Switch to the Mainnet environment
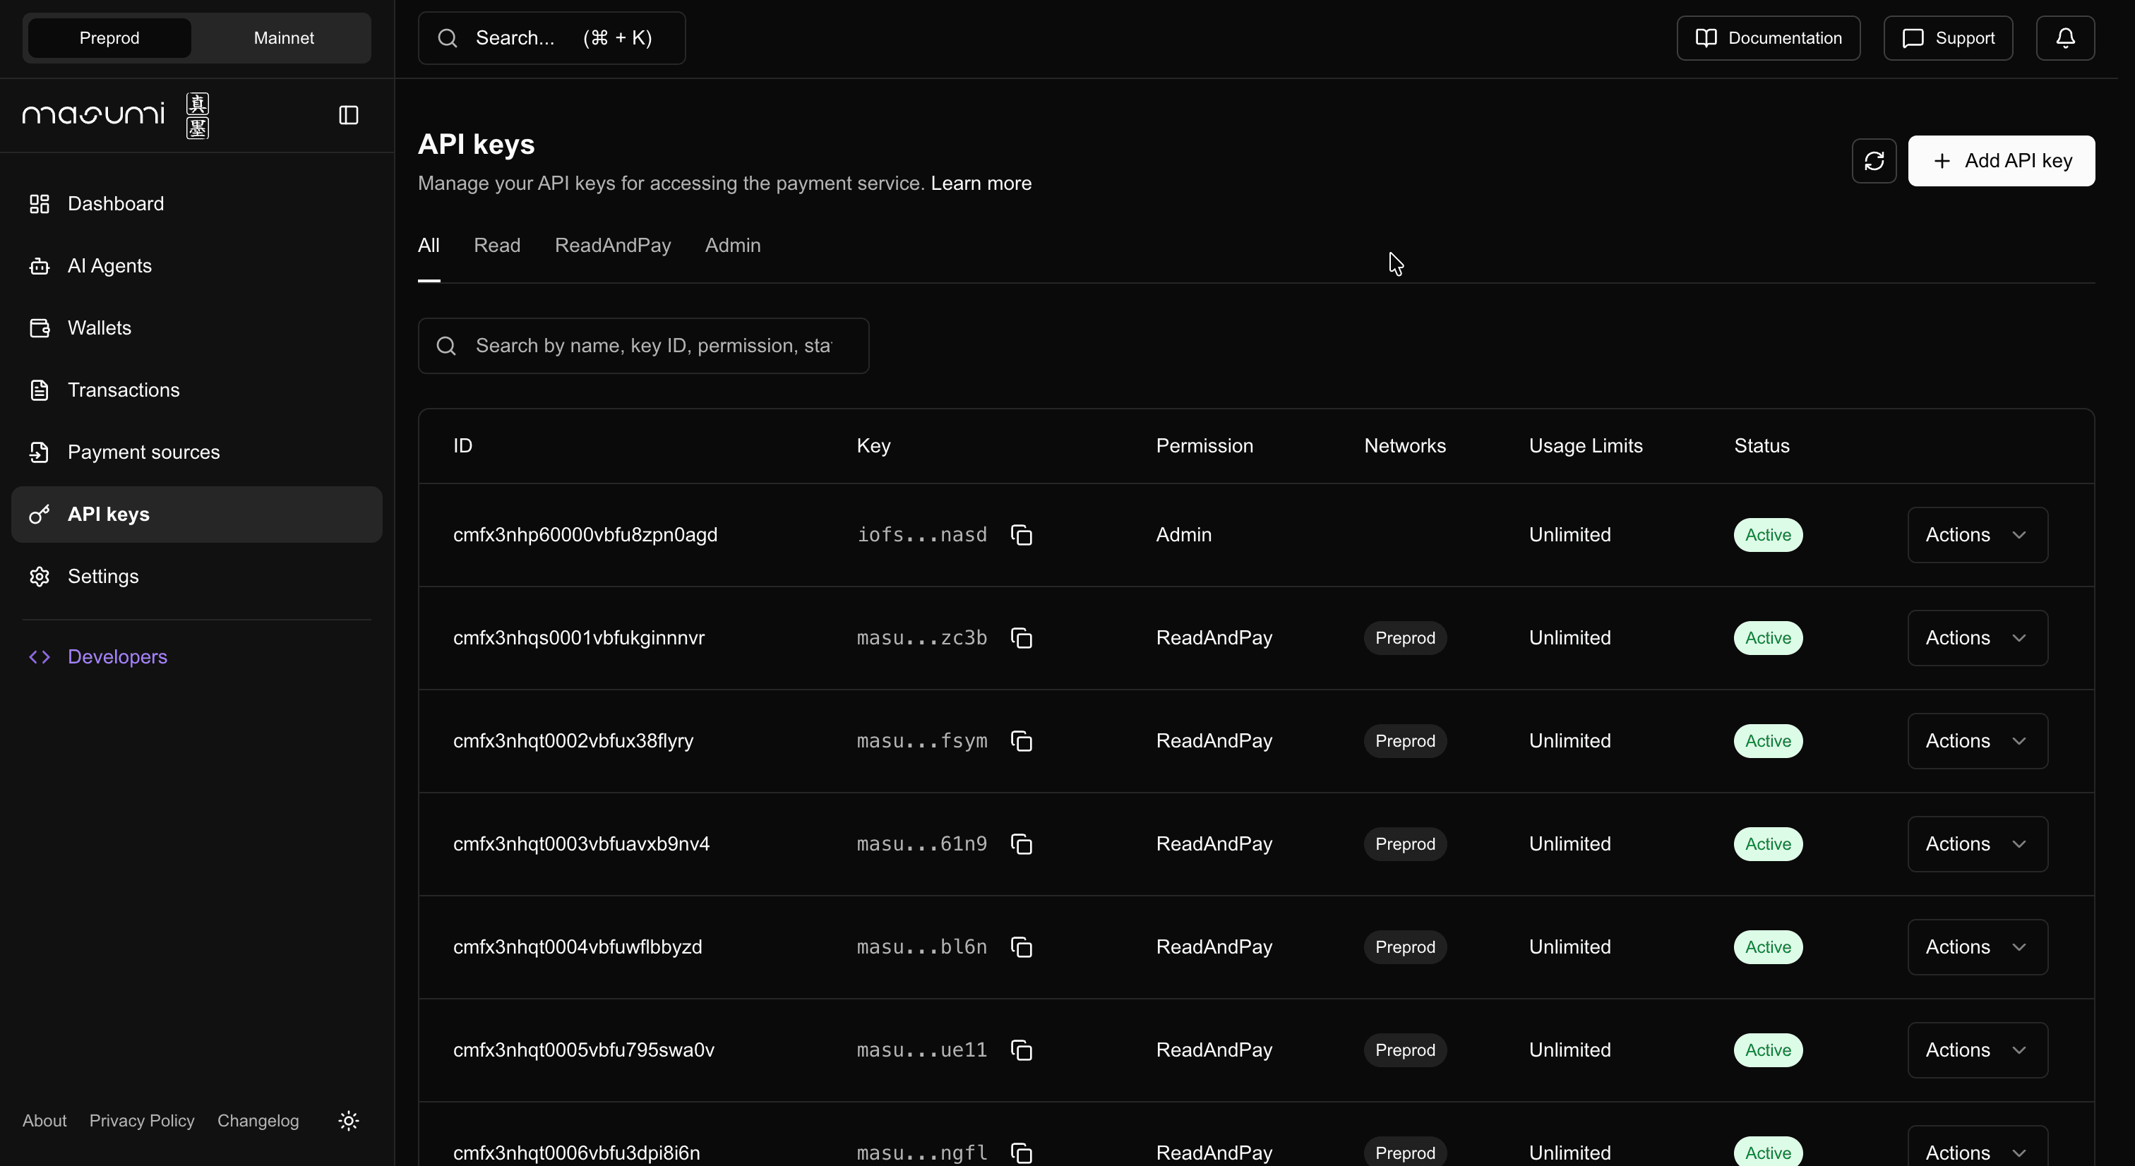The width and height of the screenshot is (2135, 1166). click(x=282, y=37)
